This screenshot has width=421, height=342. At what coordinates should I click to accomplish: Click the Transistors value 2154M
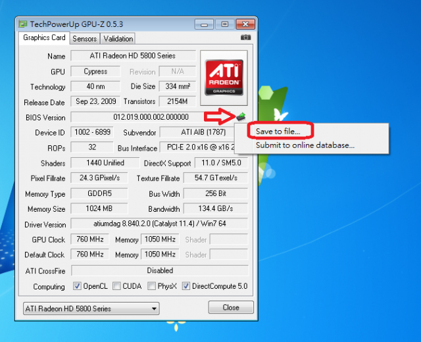(x=178, y=101)
